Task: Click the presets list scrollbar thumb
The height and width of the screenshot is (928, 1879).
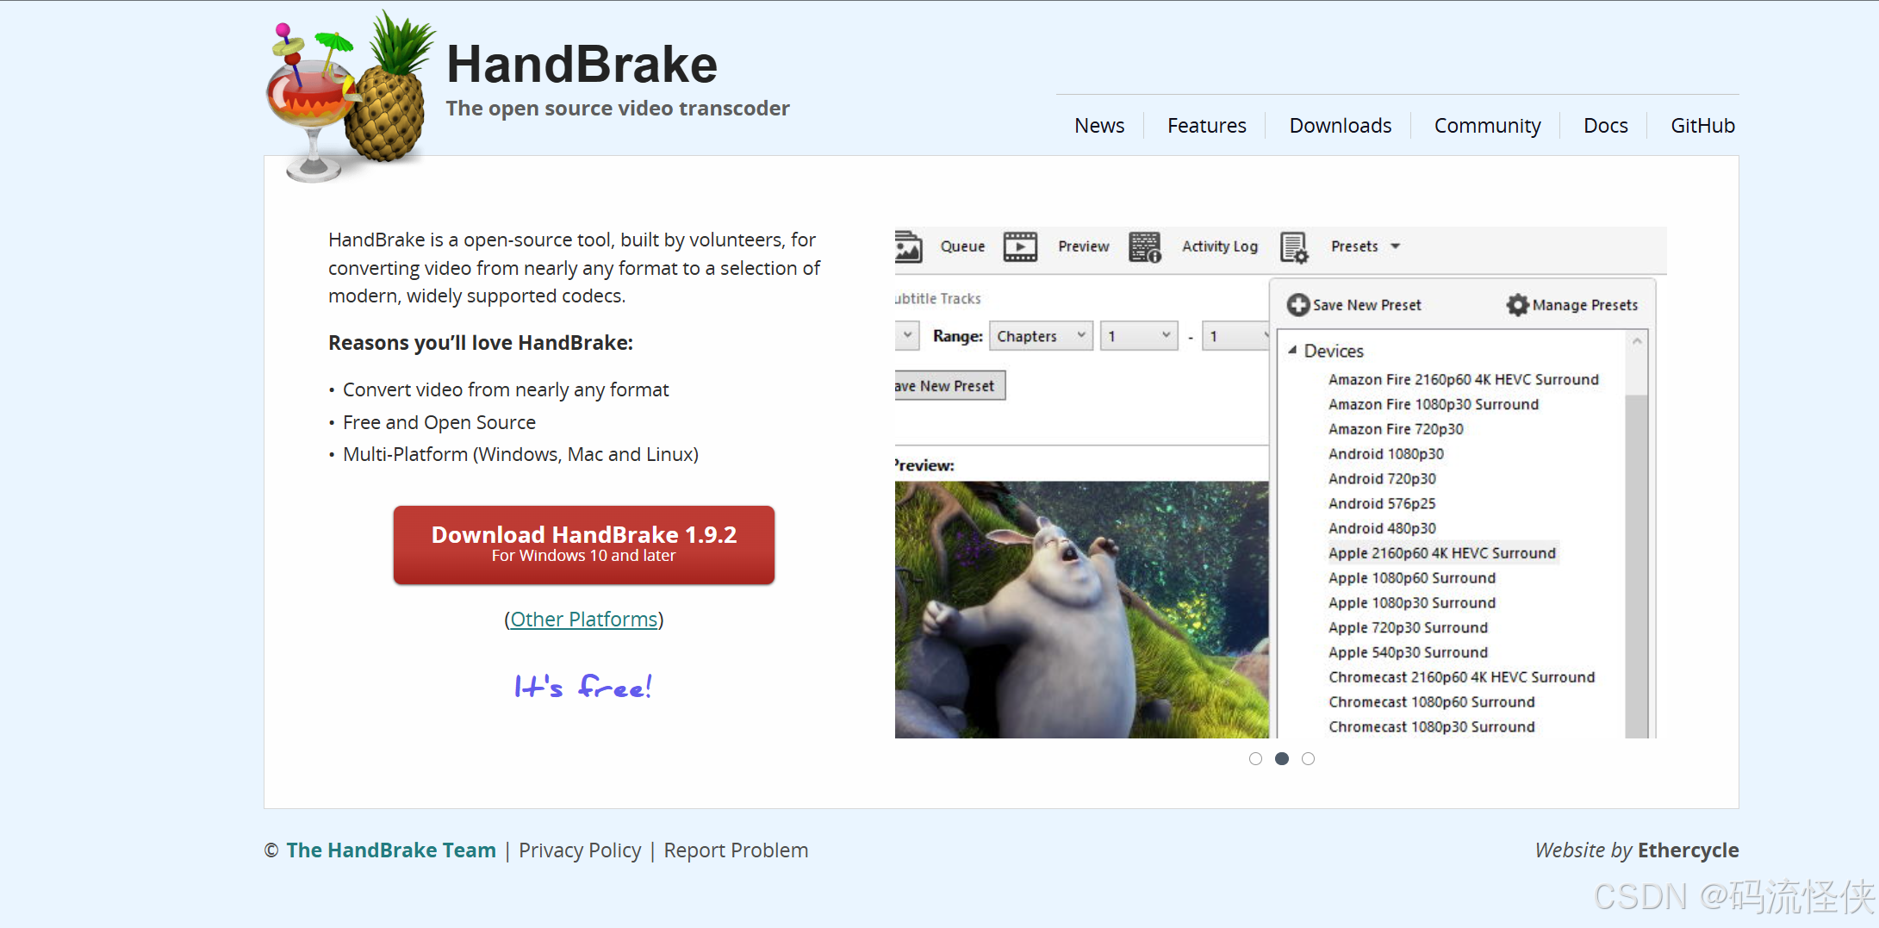Action: [x=1636, y=566]
